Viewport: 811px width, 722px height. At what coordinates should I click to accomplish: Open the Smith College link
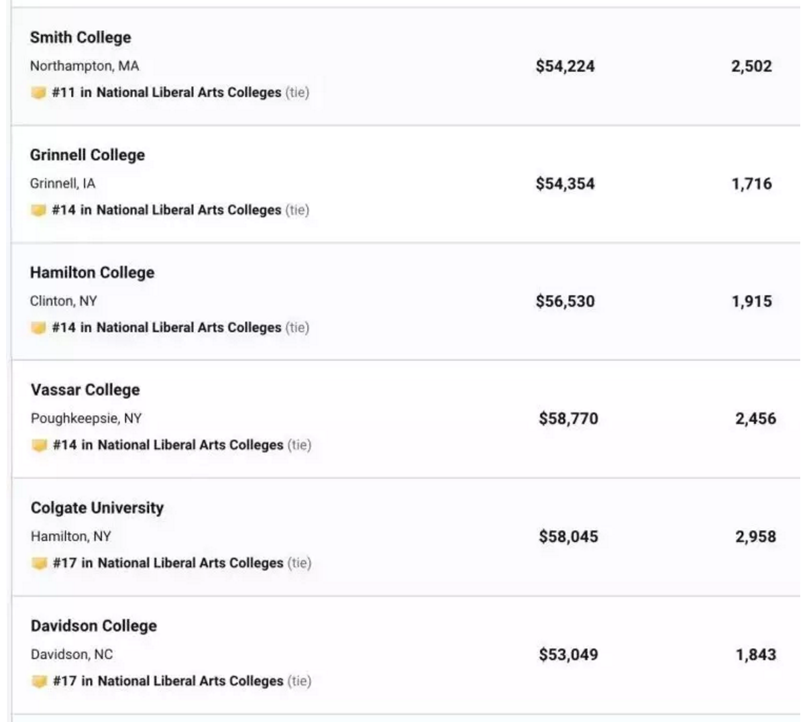point(80,38)
